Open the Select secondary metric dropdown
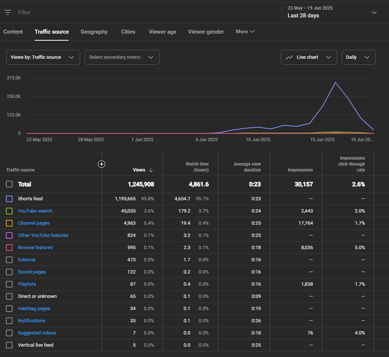Image resolution: width=389 pixels, height=357 pixels. pos(122,57)
